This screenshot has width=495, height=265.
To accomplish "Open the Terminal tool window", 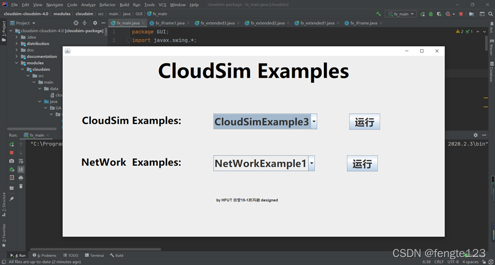I will [x=94, y=255].
